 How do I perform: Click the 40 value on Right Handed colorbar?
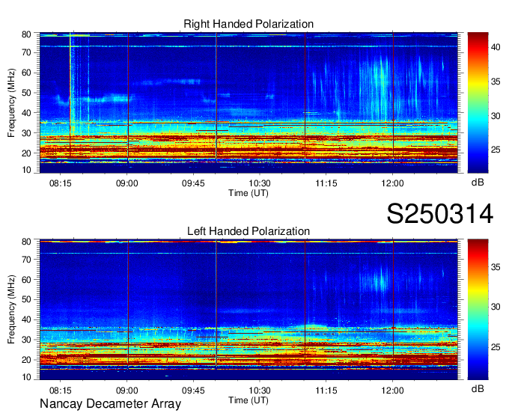pos(496,47)
